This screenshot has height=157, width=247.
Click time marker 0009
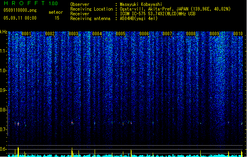[214, 34]
